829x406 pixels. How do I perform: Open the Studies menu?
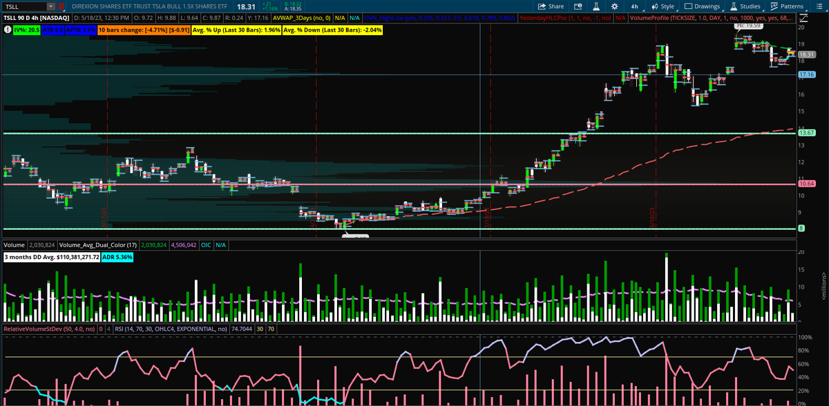(x=745, y=6)
